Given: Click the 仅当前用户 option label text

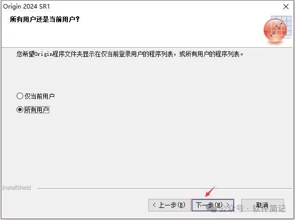Looking at the screenshot, I should click(40, 96).
